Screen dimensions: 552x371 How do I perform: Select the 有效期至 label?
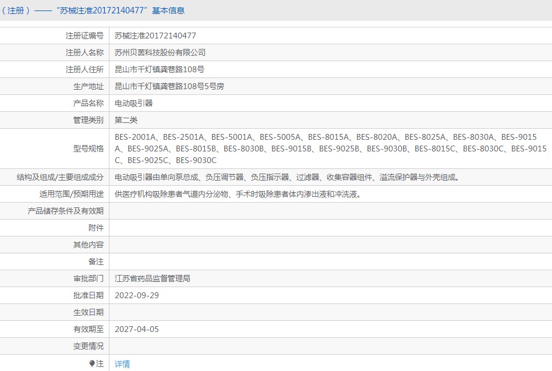tap(89, 329)
